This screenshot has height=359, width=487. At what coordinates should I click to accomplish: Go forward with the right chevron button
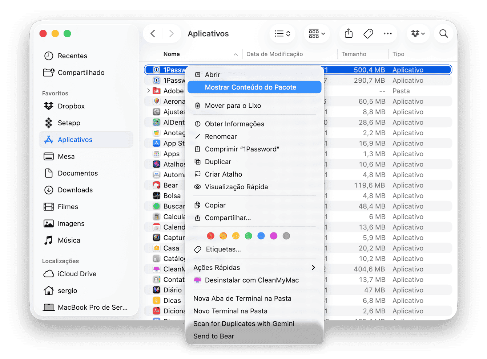point(171,34)
